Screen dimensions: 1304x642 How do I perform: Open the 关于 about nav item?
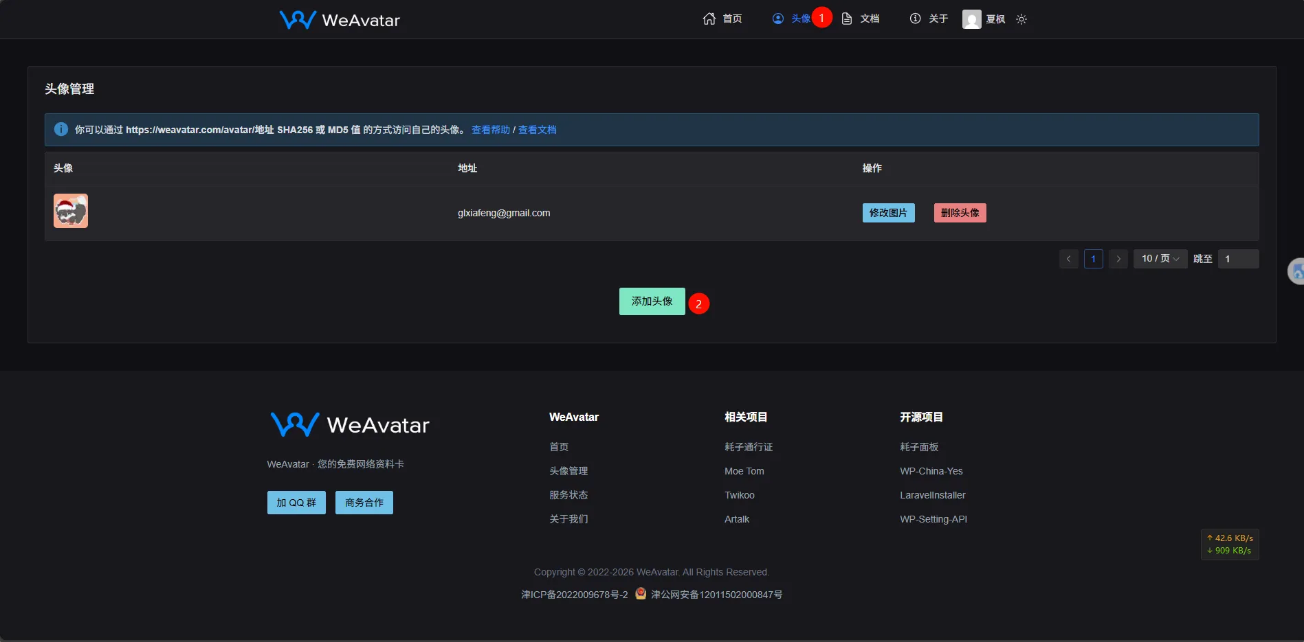tap(929, 19)
